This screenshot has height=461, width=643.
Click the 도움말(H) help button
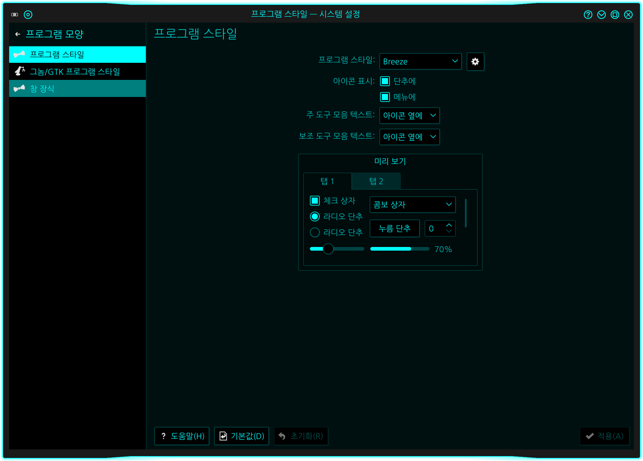click(x=182, y=436)
